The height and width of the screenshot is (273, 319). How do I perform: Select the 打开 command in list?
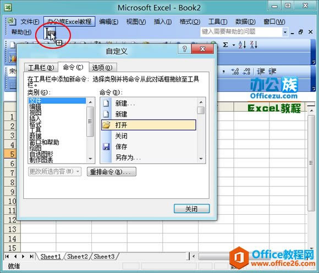coord(148,125)
